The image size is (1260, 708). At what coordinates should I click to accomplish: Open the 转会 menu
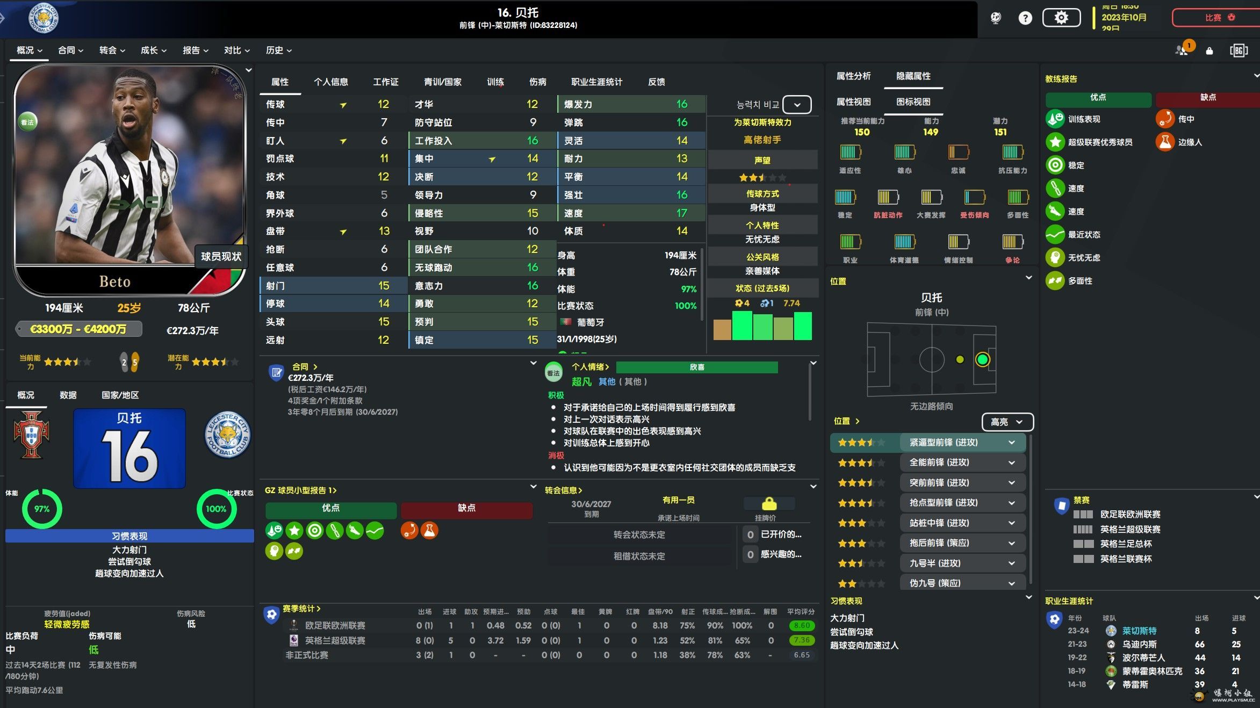pos(112,50)
